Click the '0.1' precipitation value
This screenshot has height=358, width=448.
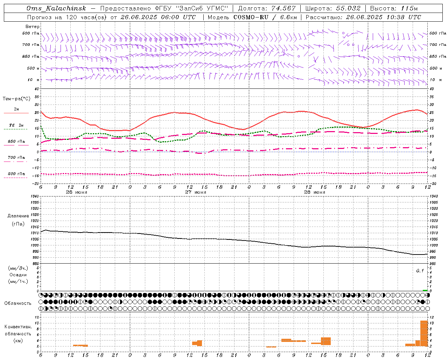pyautogui.click(x=420, y=271)
